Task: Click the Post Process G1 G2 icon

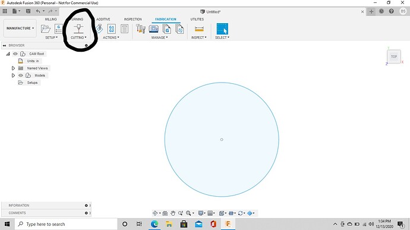Action: point(111,29)
